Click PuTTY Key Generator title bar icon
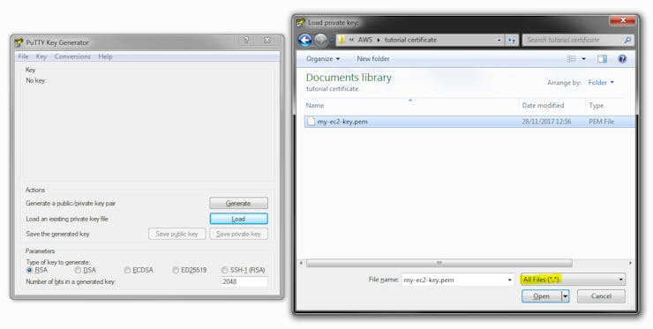 pyautogui.click(x=19, y=42)
